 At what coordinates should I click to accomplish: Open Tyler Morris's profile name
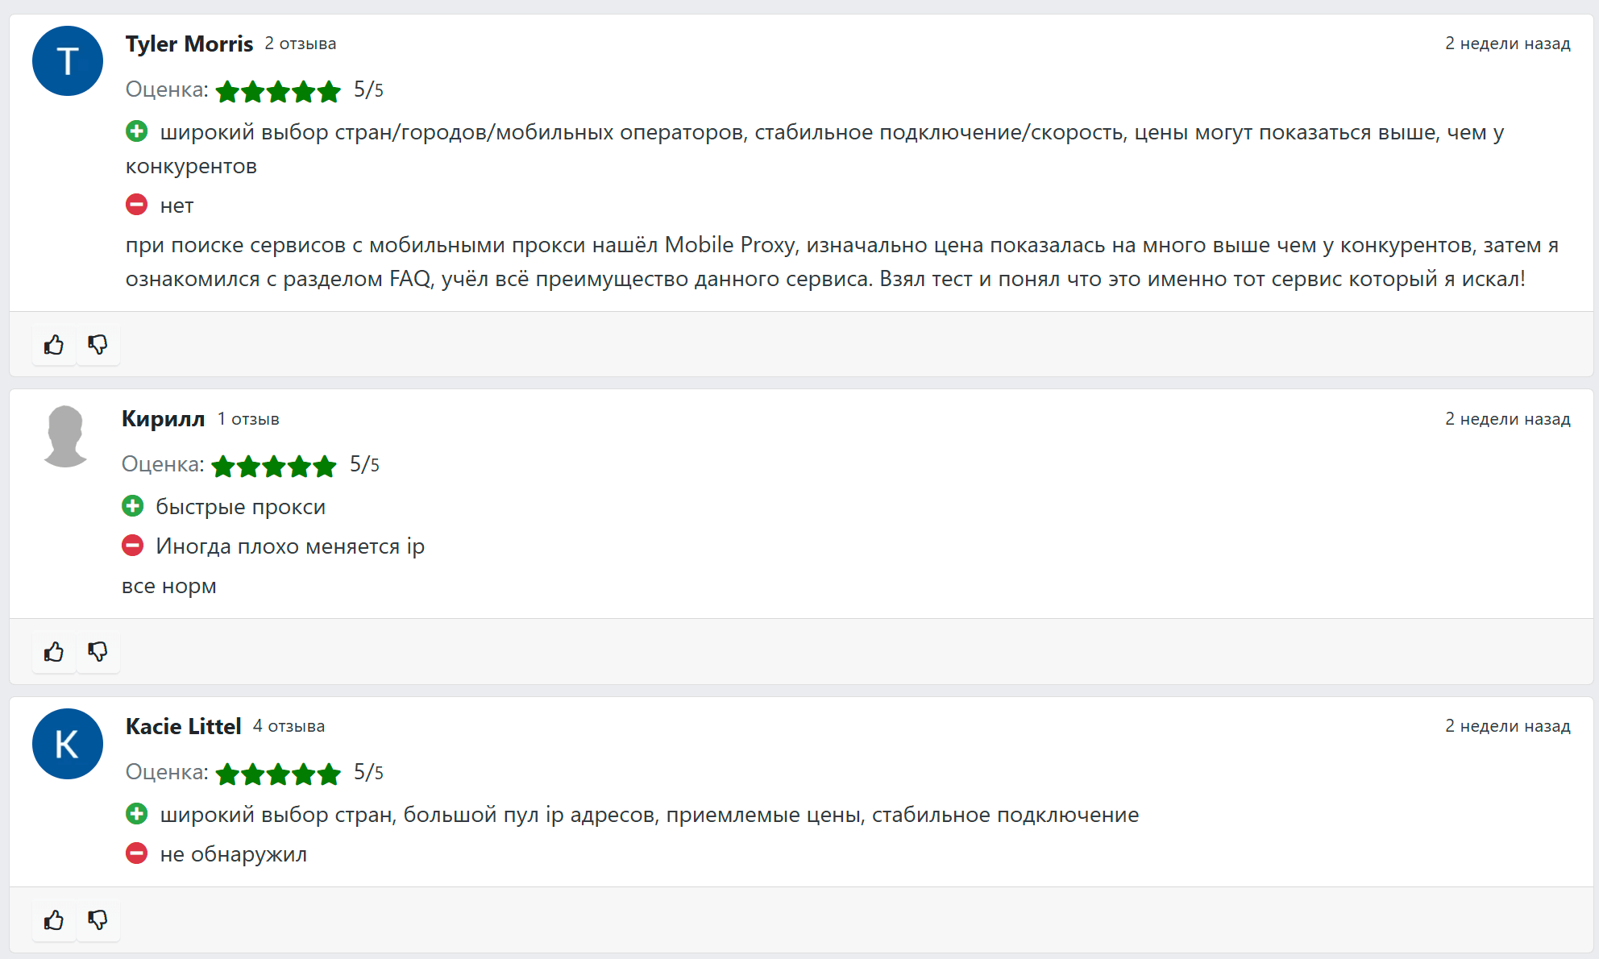click(189, 44)
